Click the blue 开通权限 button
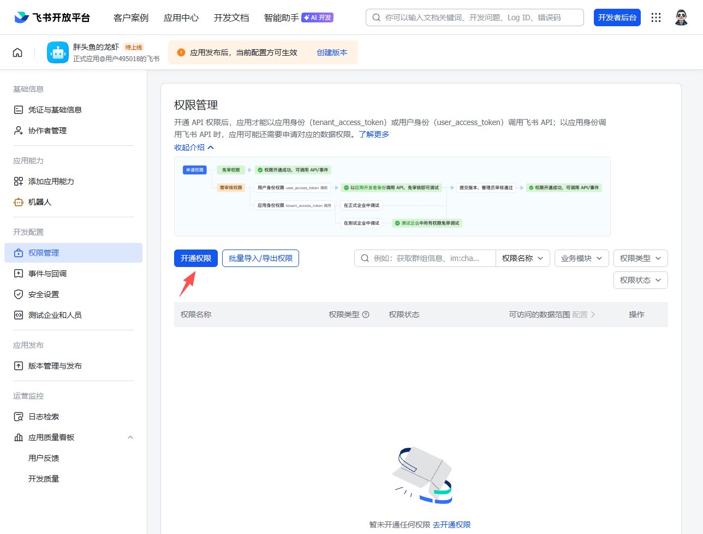This screenshot has height=534, width=703. coord(196,258)
